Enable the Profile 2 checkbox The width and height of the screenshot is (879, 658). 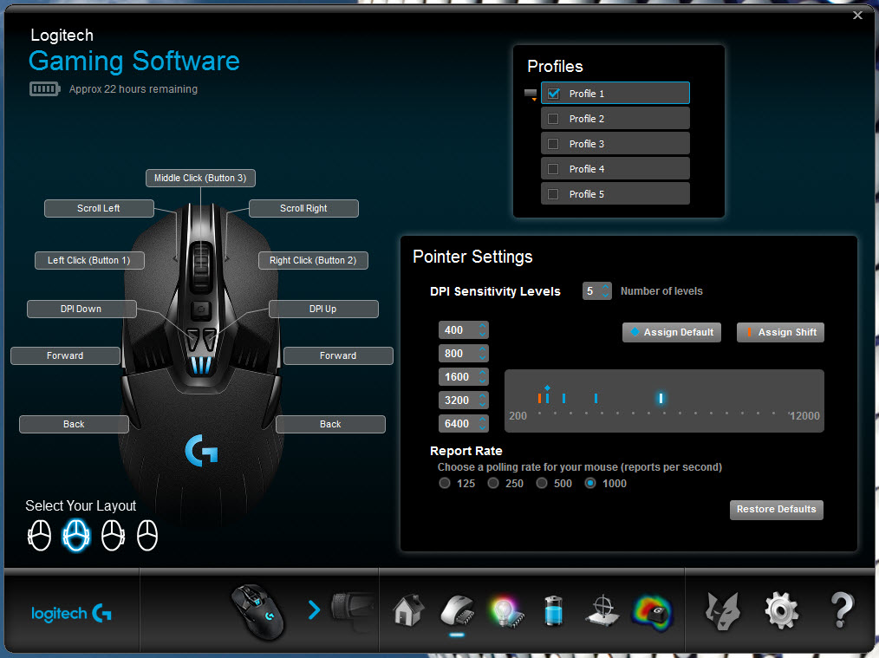pyautogui.click(x=553, y=119)
